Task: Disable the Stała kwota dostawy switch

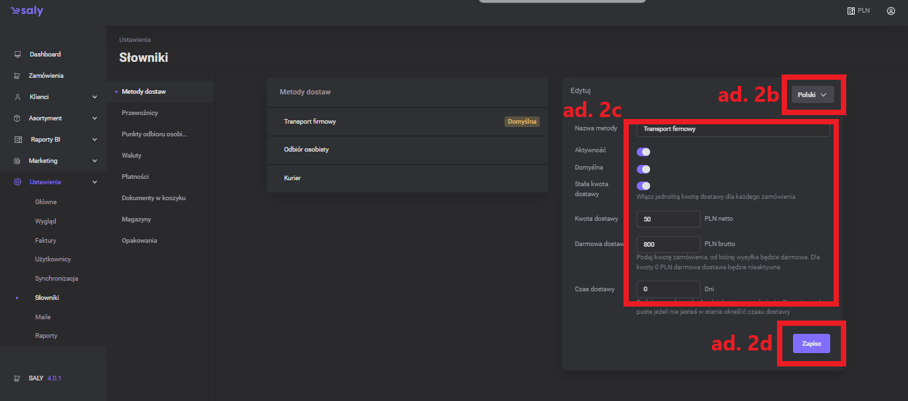Action: pyautogui.click(x=643, y=186)
